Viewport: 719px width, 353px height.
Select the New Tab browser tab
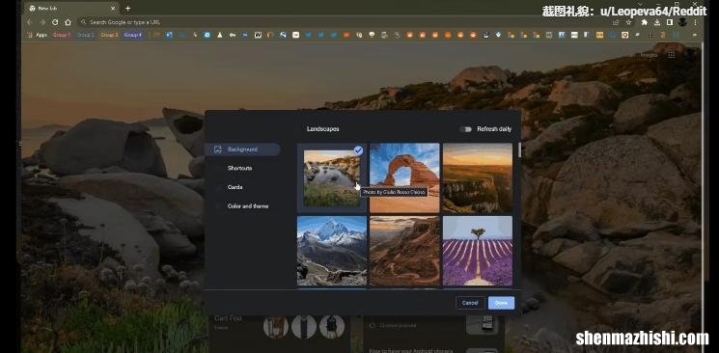72,9
